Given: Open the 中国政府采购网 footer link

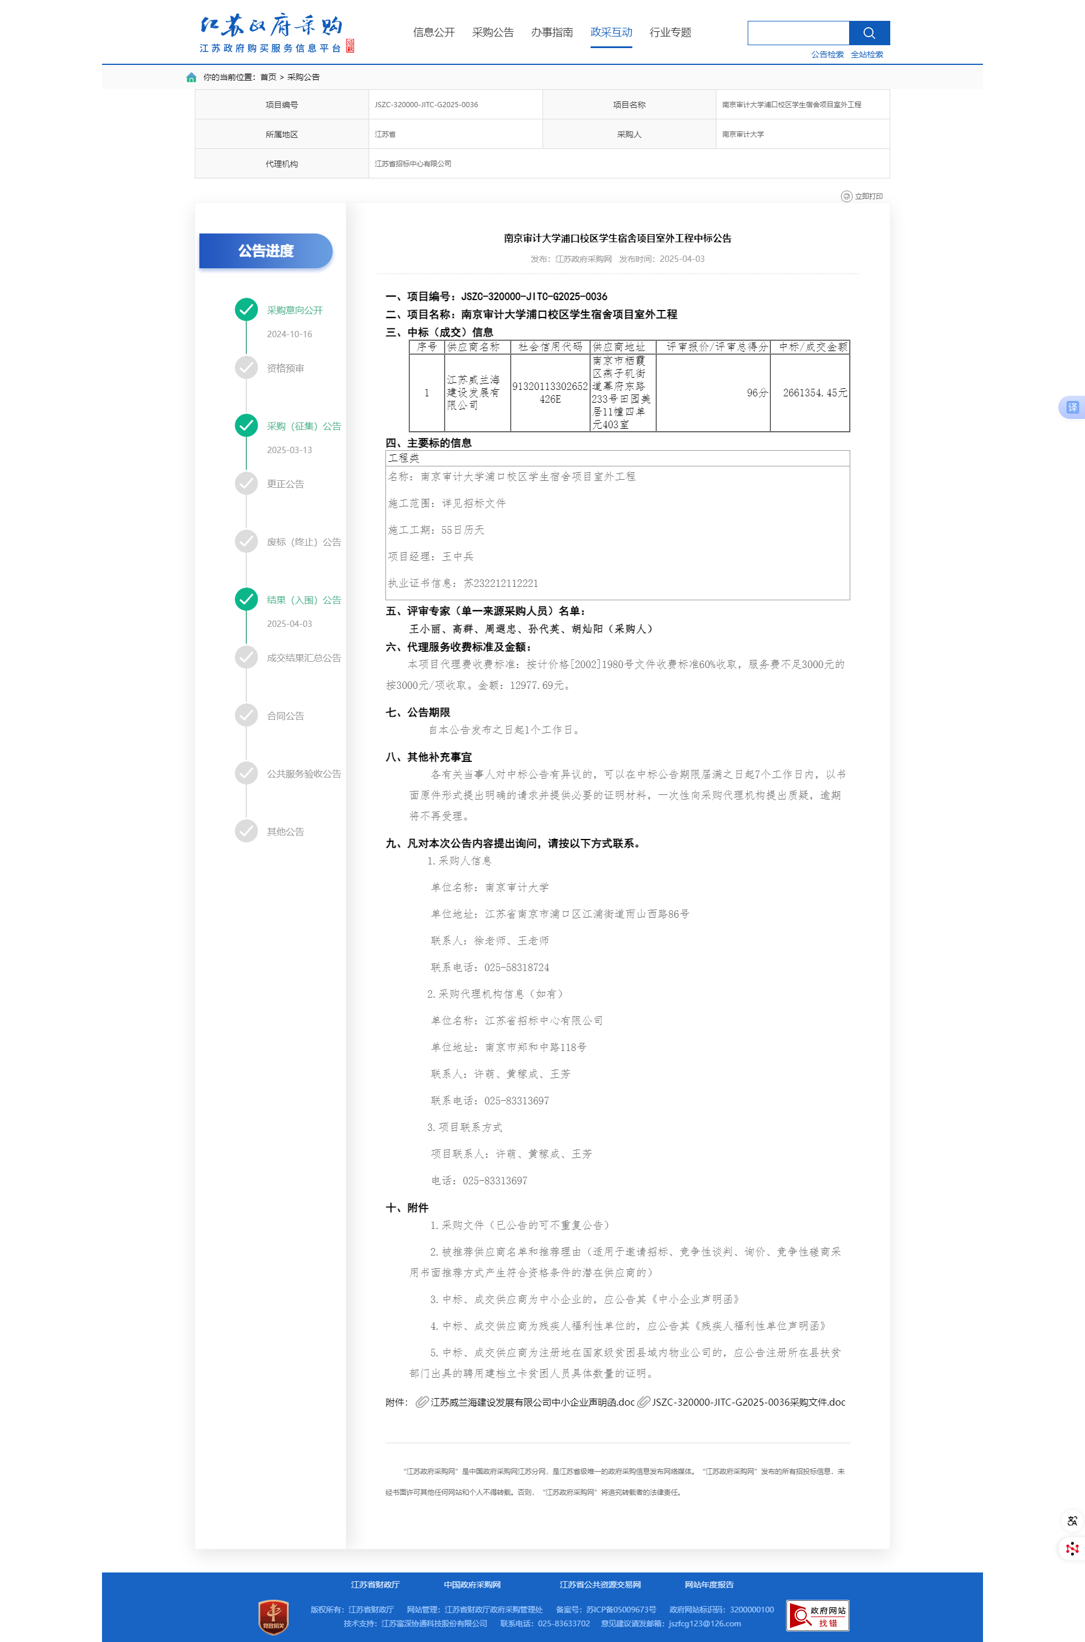Looking at the screenshot, I should [x=472, y=1585].
